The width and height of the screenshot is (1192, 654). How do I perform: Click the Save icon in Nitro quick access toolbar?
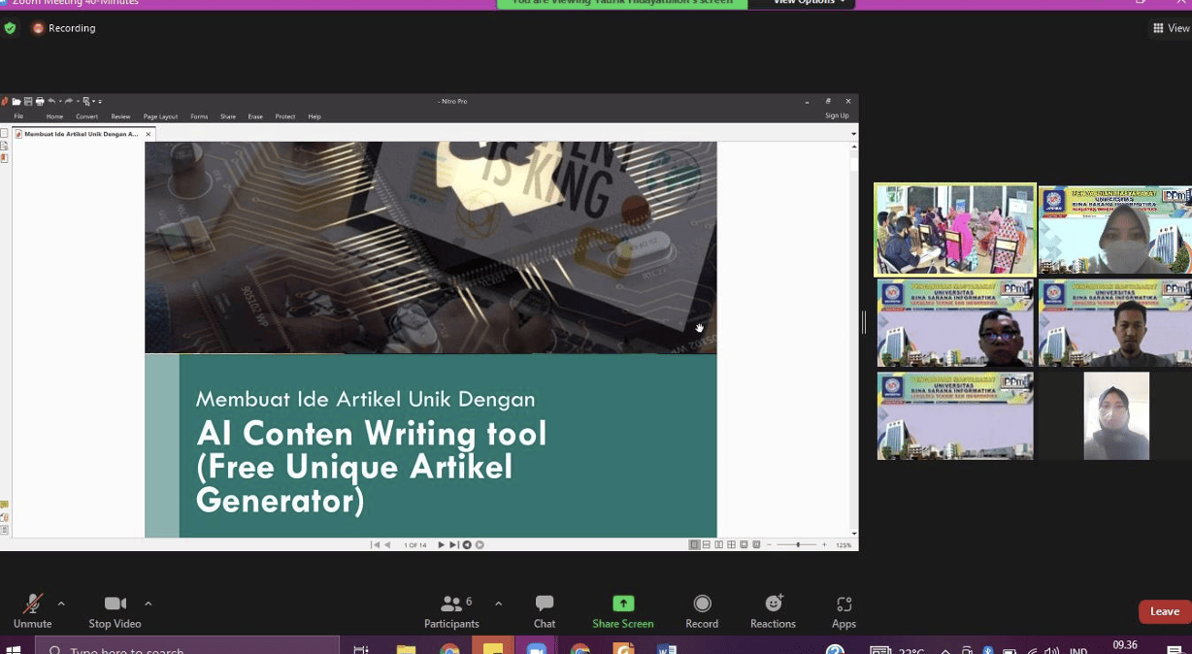(27, 101)
